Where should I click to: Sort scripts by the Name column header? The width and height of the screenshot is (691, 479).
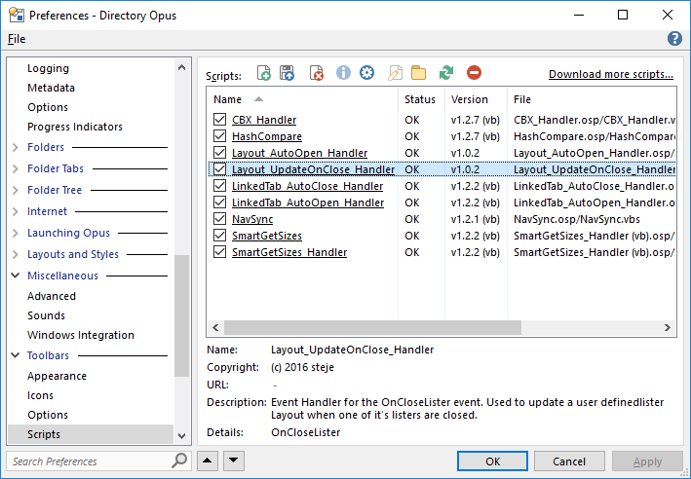(302, 99)
